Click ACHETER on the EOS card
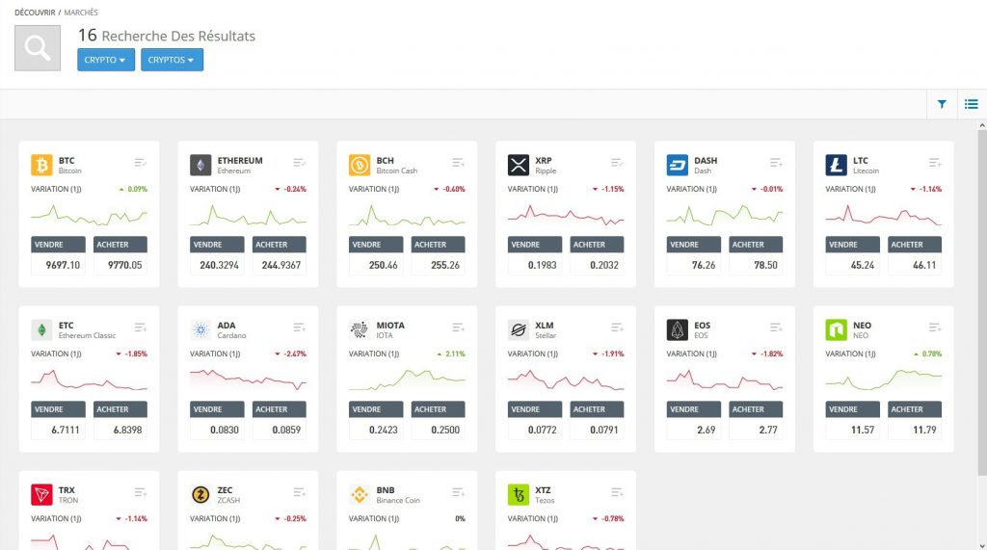987x550 pixels. [x=756, y=409]
